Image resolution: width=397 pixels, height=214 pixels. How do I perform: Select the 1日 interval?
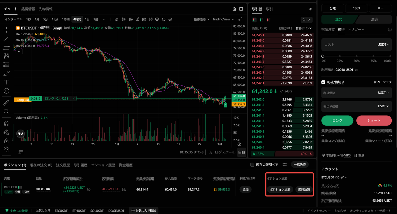coord(87,19)
